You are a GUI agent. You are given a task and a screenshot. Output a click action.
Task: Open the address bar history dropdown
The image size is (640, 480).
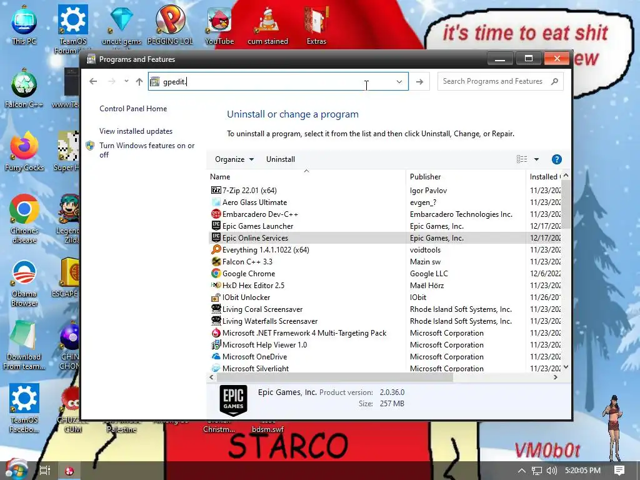(399, 82)
